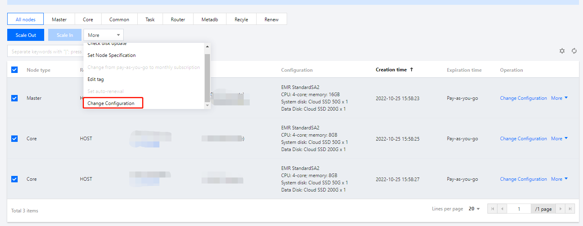Open the table column settings gear
The width and height of the screenshot is (583, 226).
562,51
